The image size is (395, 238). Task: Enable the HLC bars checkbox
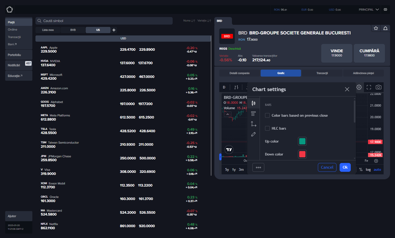[x=267, y=128]
